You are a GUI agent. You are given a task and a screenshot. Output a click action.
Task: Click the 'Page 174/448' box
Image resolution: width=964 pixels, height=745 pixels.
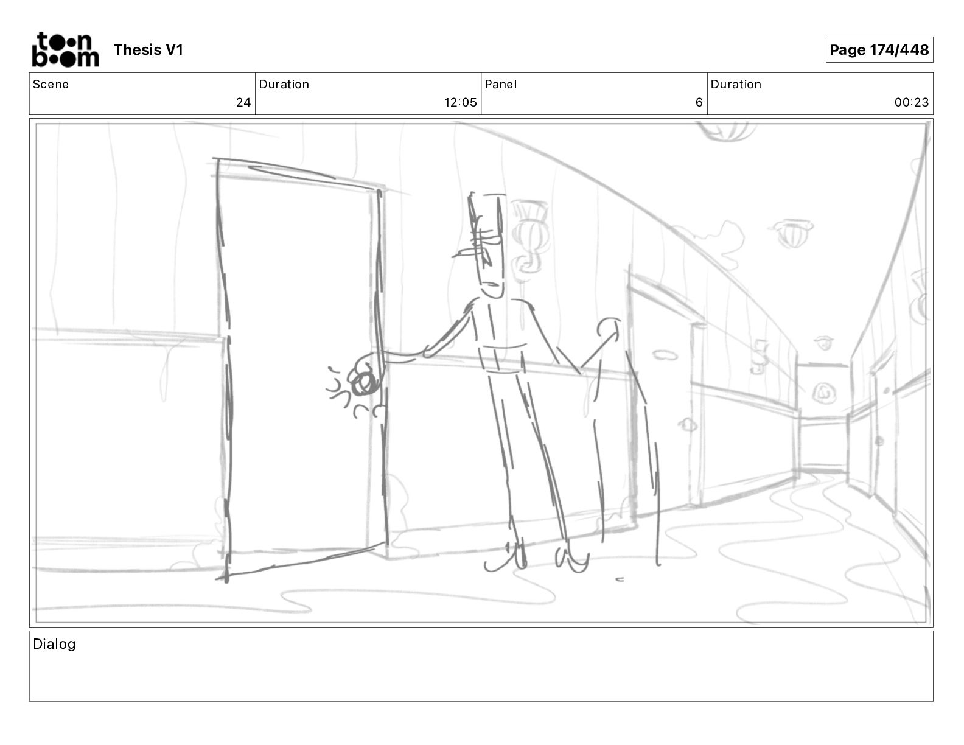point(879,50)
